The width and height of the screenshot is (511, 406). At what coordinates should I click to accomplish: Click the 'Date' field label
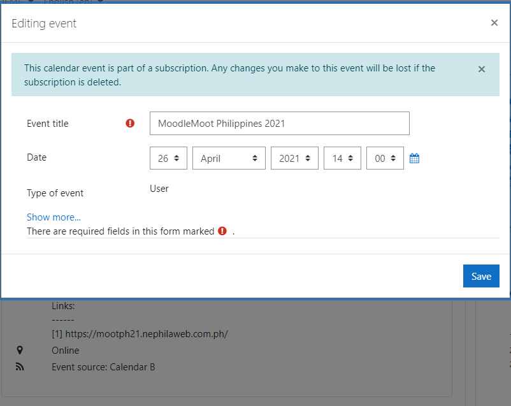coord(36,157)
